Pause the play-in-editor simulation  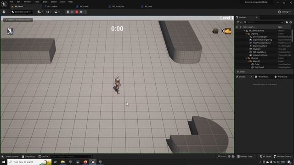(x=68, y=12)
